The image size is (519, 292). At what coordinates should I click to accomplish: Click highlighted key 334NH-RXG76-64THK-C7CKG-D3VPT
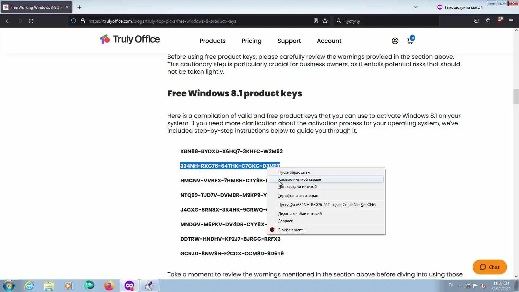coord(230,166)
